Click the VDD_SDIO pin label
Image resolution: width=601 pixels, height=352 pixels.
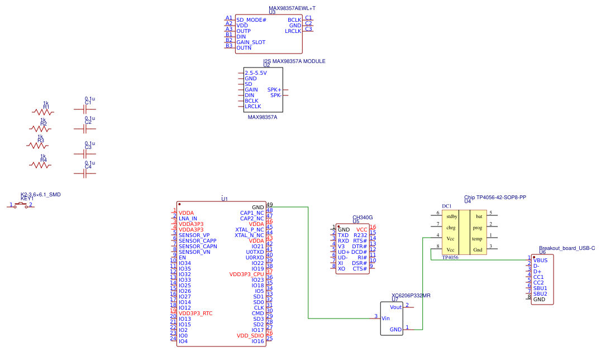(x=250, y=336)
